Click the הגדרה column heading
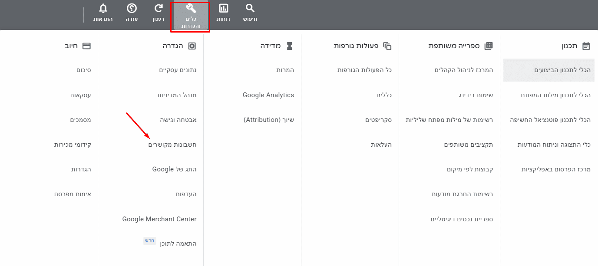The height and width of the screenshot is (266, 598). pos(173,46)
